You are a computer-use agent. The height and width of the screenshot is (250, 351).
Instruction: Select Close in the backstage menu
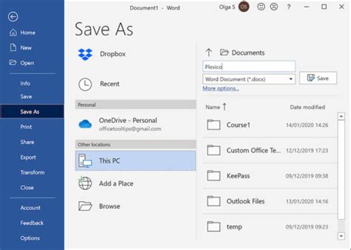tap(27, 188)
